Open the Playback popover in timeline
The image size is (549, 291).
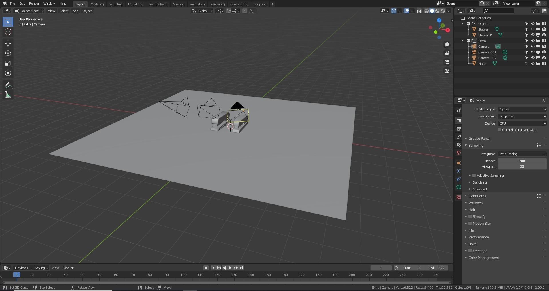(23, 268)
